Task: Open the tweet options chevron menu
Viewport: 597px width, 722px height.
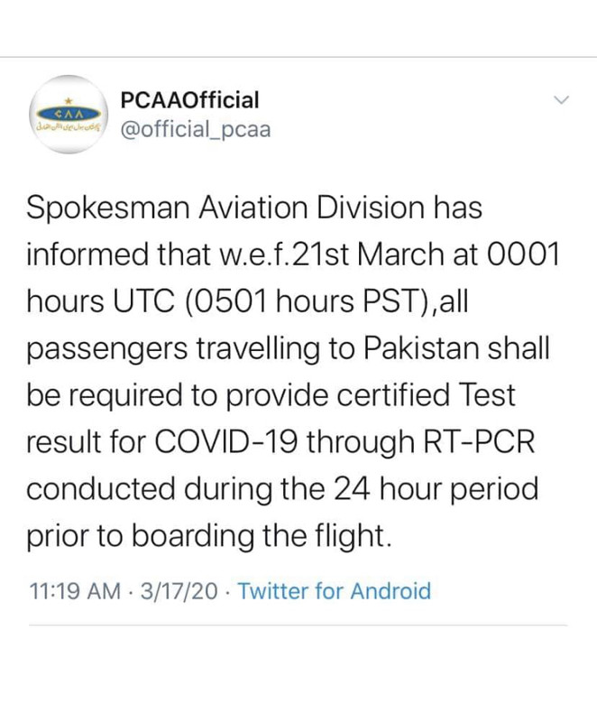Action: (x=562, y=100)
